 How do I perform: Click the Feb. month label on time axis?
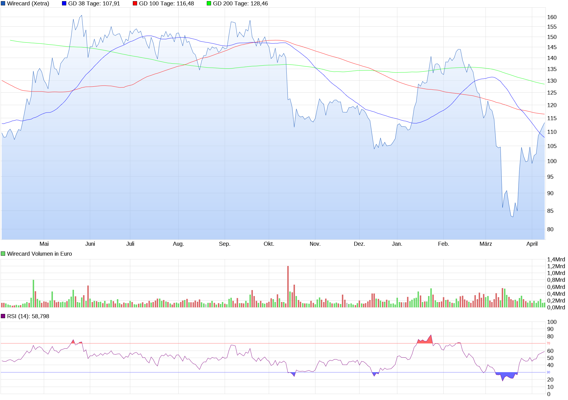pos(443,244)
